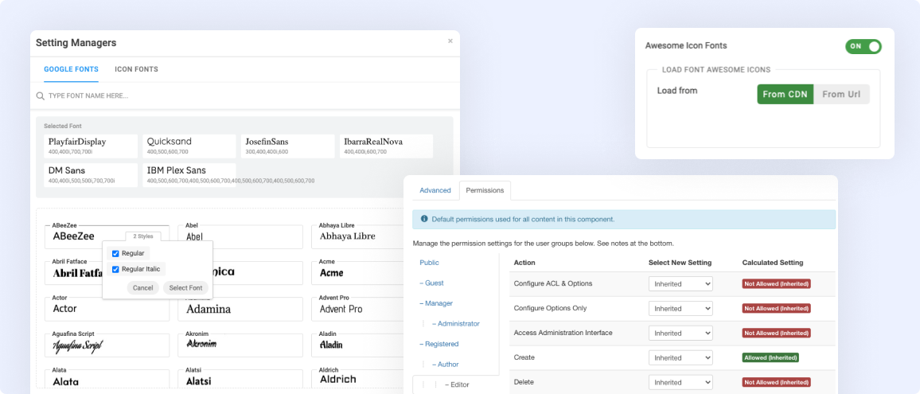
Task: Choose the Akronim font preview
Action: point(240,345)
